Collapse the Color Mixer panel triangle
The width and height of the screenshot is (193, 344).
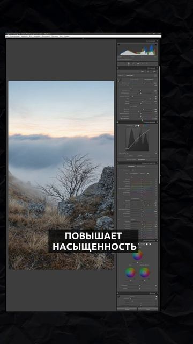tap(157, 163)
